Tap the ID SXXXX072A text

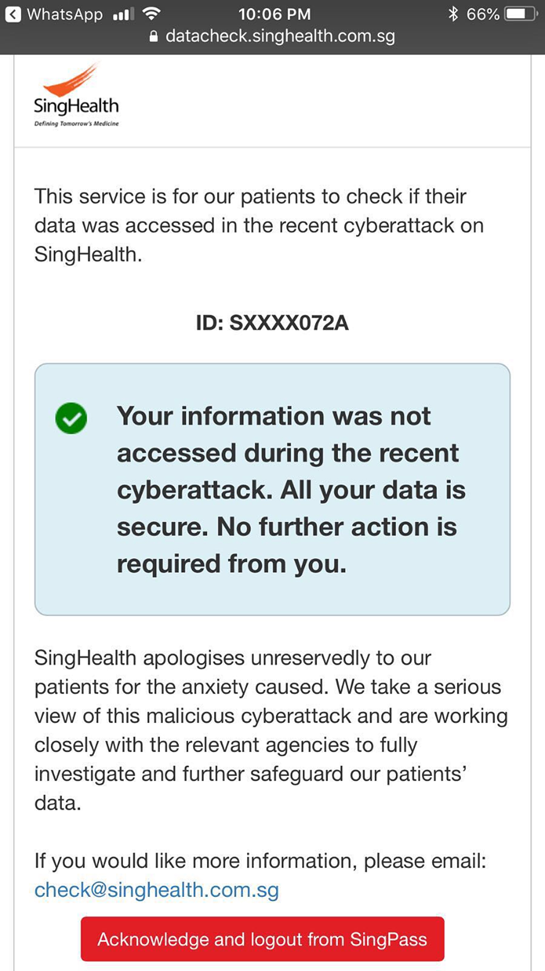(272, 323)
